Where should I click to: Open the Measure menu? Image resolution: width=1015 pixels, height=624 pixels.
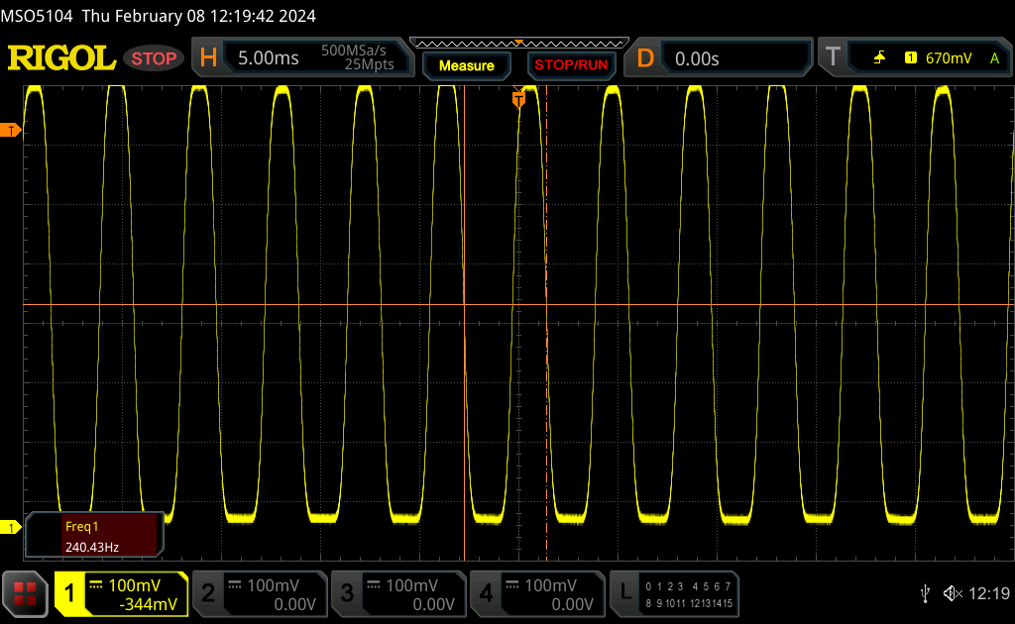tap(467, 66)
